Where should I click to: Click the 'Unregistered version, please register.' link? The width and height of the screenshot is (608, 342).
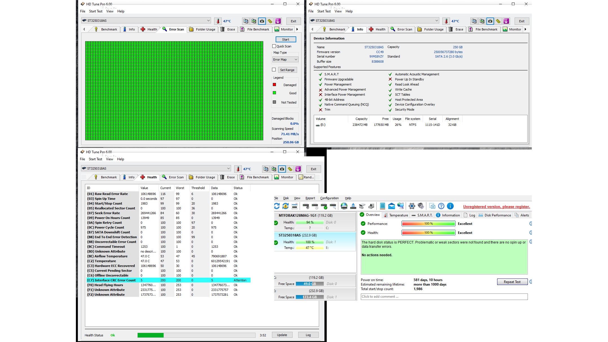497,207
